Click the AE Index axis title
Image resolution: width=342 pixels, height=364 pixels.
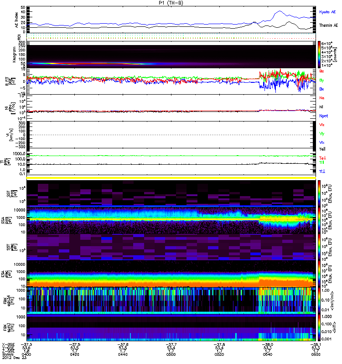[16, 20]
